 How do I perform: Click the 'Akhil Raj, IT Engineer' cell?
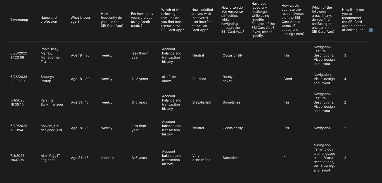50,158
